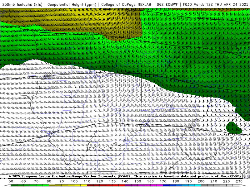The image size is (250, 187).
Task: Click the 190 value on the color scale
Action: coord(188,181)
